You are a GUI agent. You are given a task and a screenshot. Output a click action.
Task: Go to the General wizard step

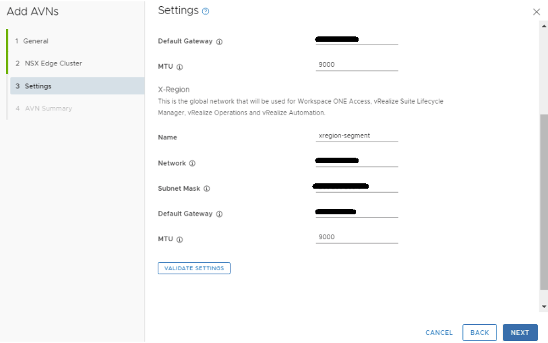point(36,41)
